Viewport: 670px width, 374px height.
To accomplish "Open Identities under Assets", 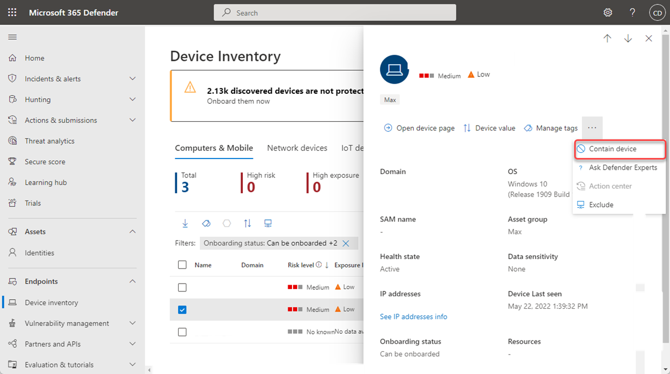I will pyautogui.click(x=40, y=253).
